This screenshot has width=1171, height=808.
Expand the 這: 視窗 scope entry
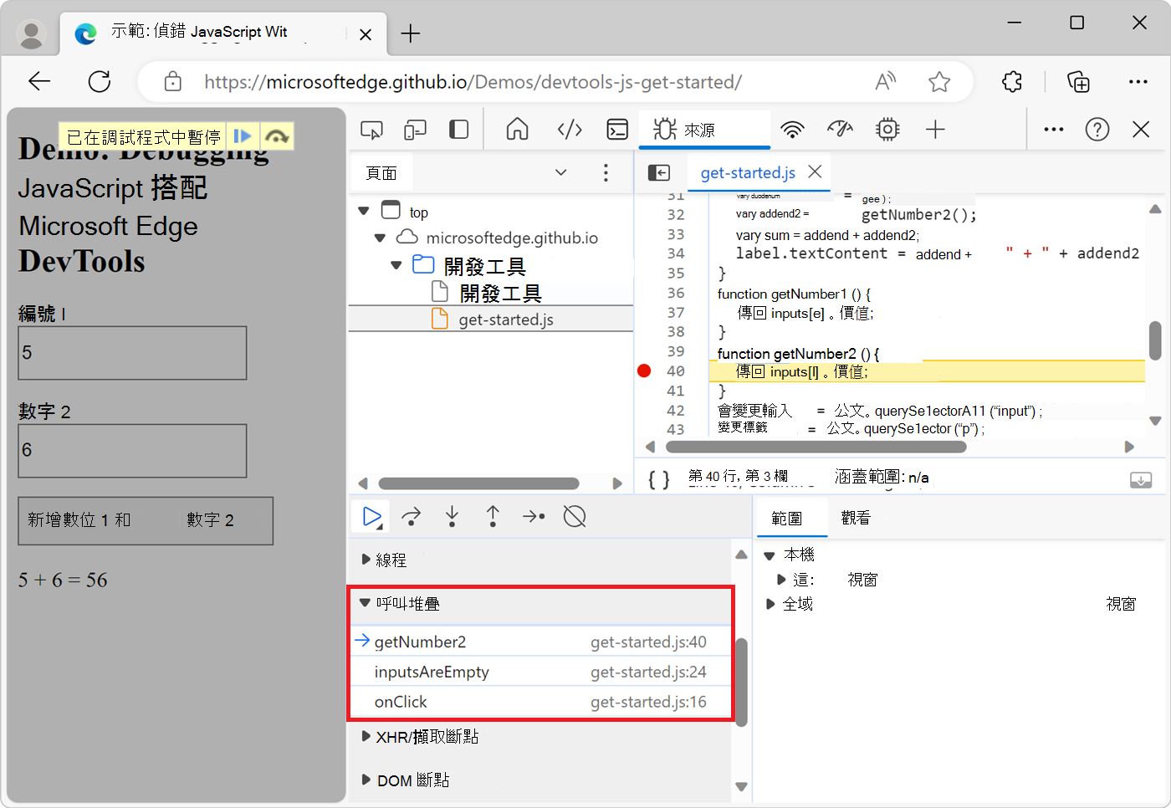(781, 580)
